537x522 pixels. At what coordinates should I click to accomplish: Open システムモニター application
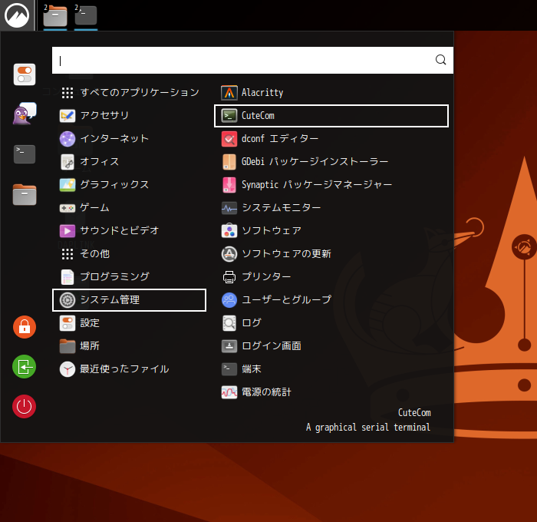[x=331, y=208]
